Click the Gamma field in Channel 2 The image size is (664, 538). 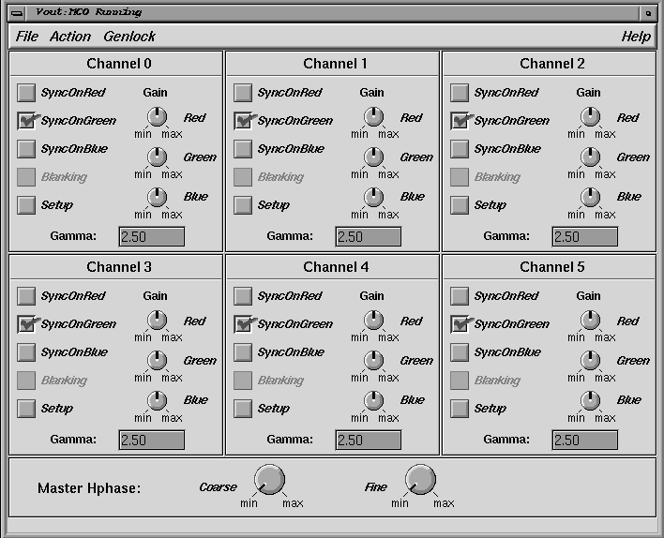[585, 236]
